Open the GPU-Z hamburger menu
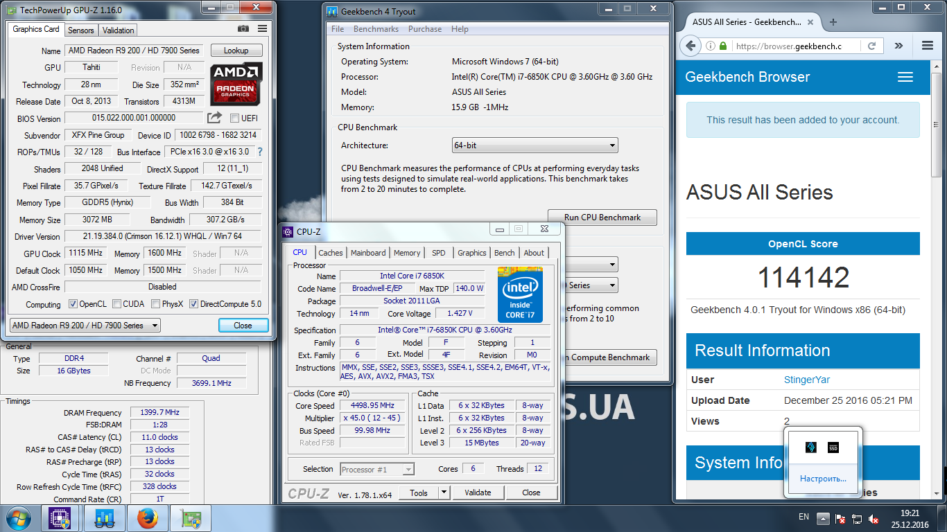This screenshot has width=947, height=532. click(262, 29)
